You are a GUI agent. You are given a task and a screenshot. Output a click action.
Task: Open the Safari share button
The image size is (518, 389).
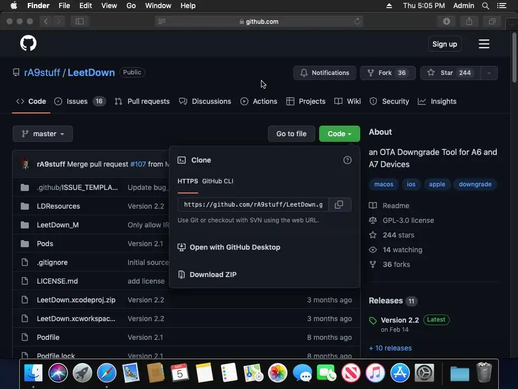469,21
